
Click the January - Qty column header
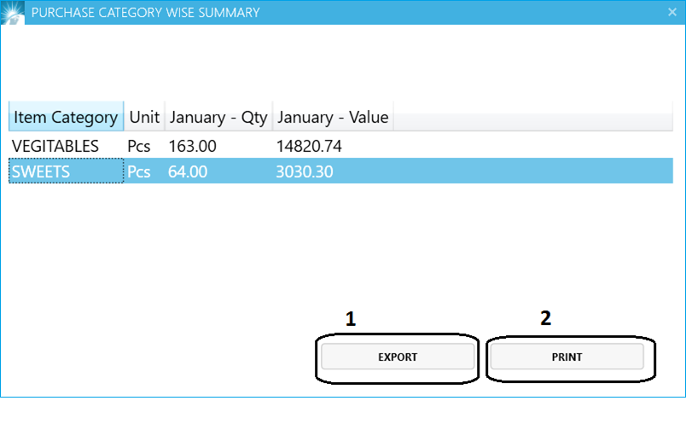coord(218,116)
